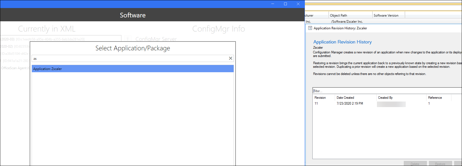Click the Software Version column header
The width and height of the screenshot is (462, 166).
[389, 15]
